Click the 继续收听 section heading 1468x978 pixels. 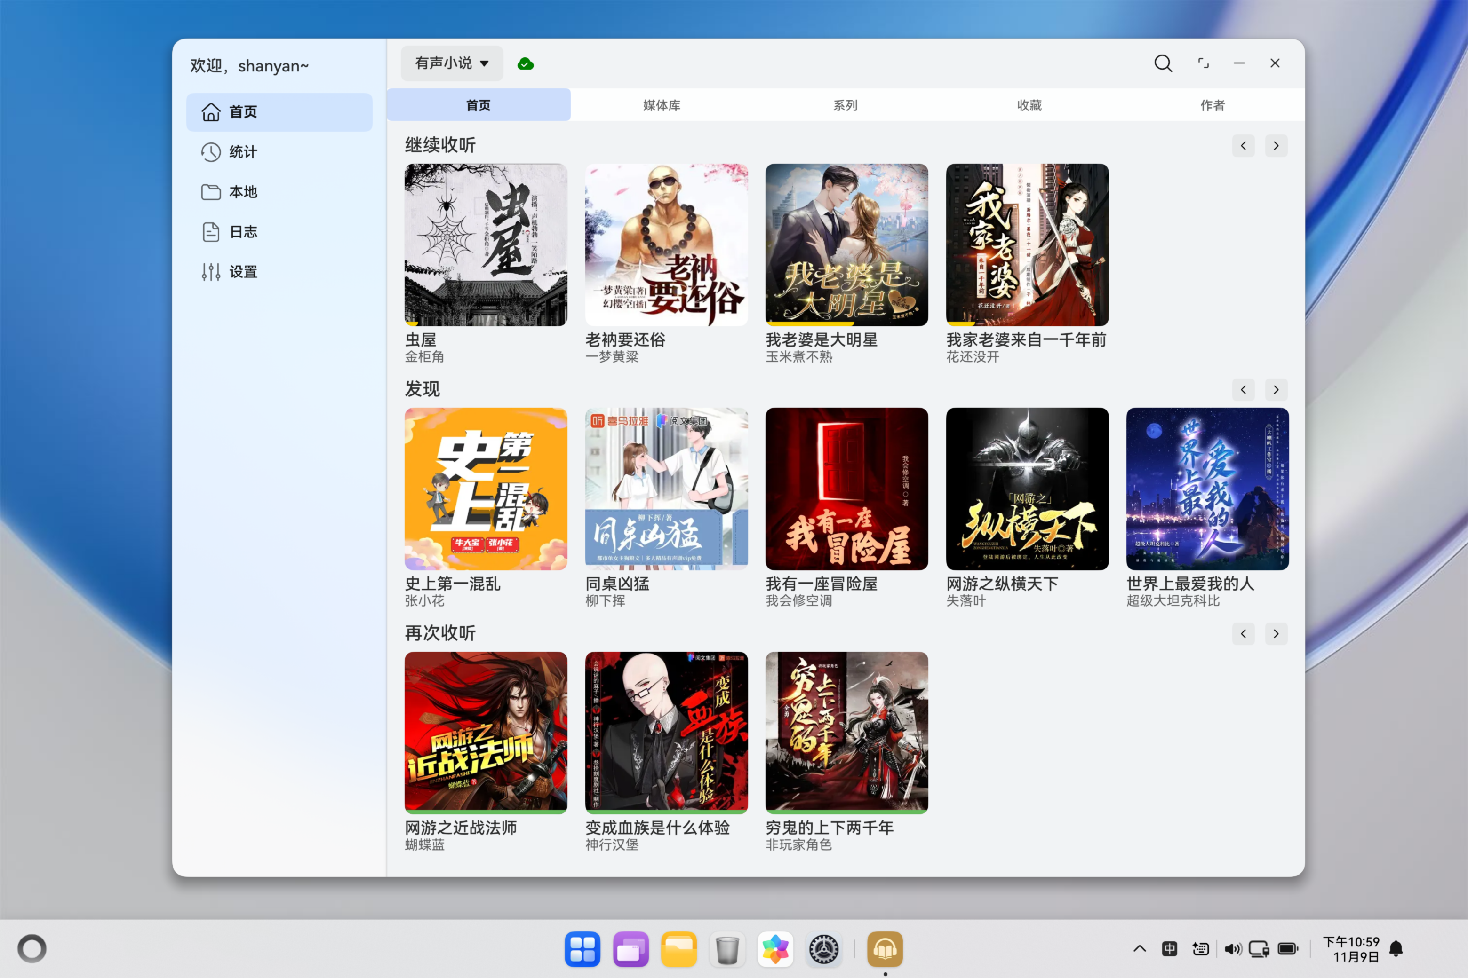click(440, 145)
